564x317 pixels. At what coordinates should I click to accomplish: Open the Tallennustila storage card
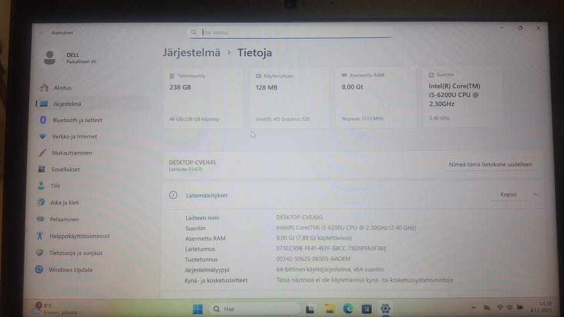tap(203, 97)
